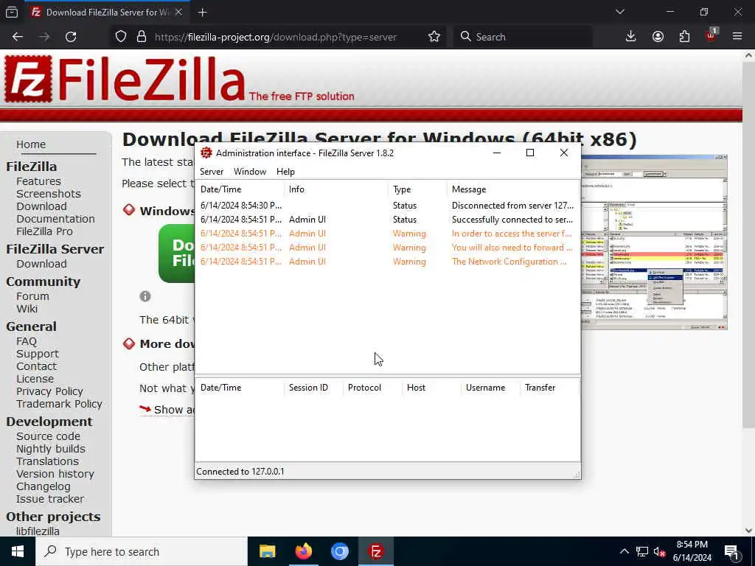Open the Nightly builds link
Screen dimensions: 755x566
click(51, 449)
